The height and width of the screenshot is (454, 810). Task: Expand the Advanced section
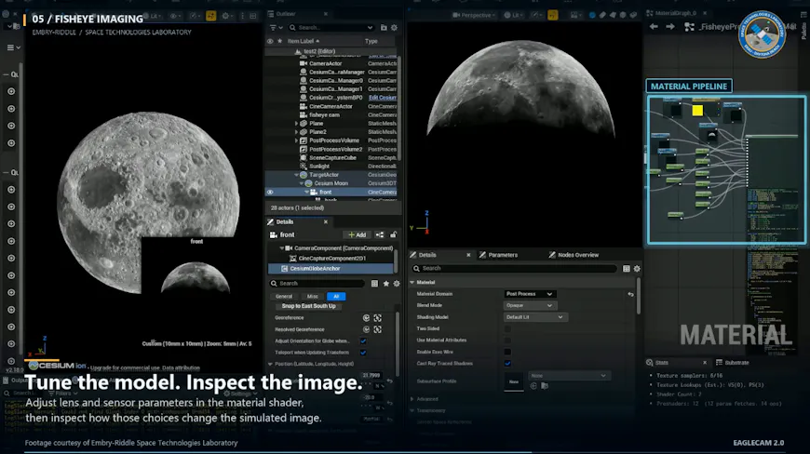coord(412,399)
